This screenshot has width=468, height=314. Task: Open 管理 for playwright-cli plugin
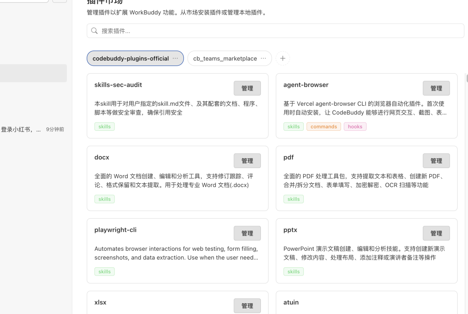point(247,233)
